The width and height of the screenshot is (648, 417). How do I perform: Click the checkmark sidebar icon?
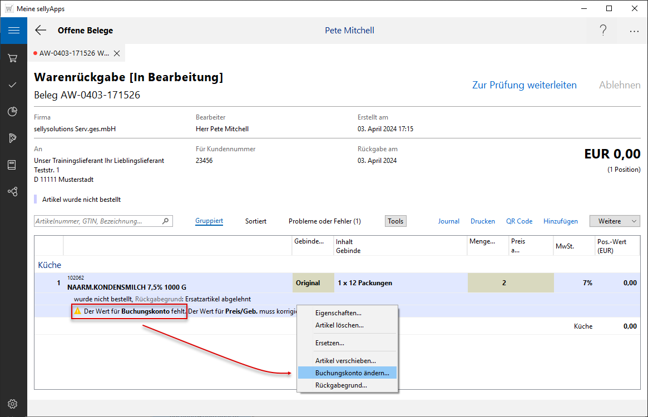13,85
